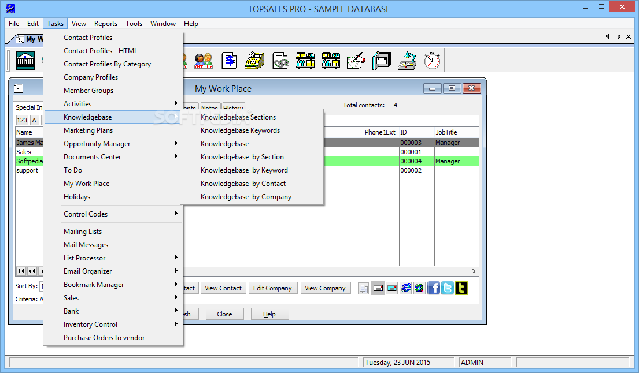Viewport: 639px width, 373px height.
Task: Click the ADMIN status bar field
Action: pyautogui.click(x=485, y=363)
